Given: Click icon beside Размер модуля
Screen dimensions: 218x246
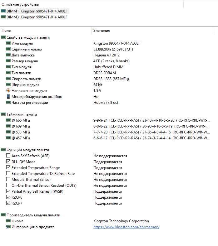Looking at the screenshot, I should 8,61.
